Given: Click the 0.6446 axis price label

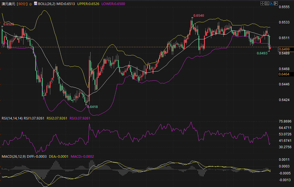Looking at the screenshot, I should point(284,84).
